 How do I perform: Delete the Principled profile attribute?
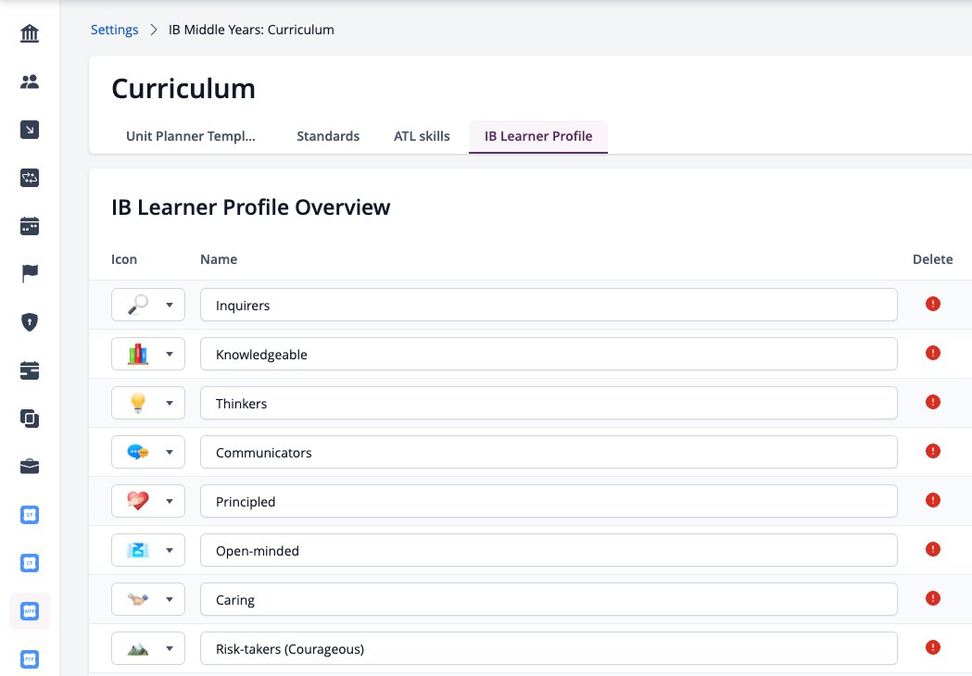coord(932,500)
